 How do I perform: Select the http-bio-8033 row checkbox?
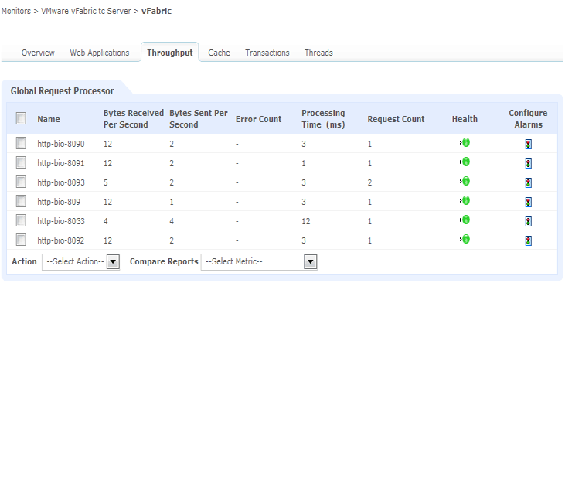pyautogui.click(x=21, y=220)
